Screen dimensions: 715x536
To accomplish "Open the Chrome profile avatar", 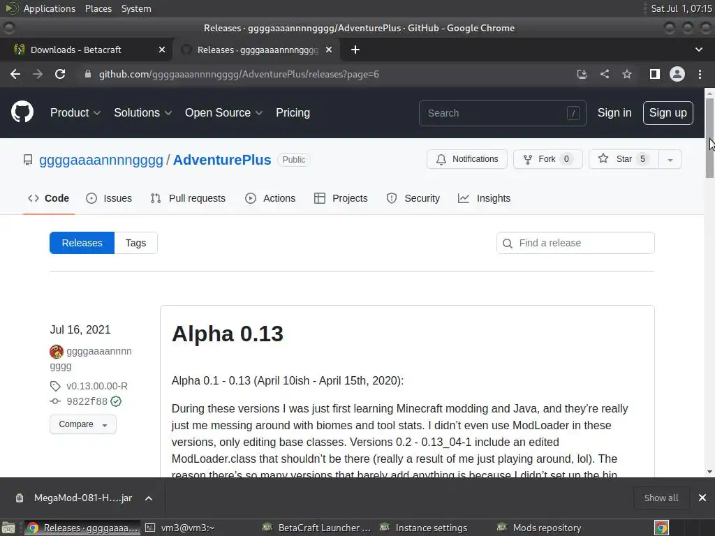I will [x=677, y=74].
